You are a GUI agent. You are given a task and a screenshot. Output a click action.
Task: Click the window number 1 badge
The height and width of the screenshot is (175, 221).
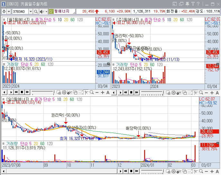[4, 4]
